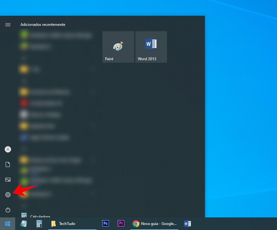Click the user account avatar icon
The height and width of the screenshot is (230, 277).
pyautogui.click(x=8, y=149)
